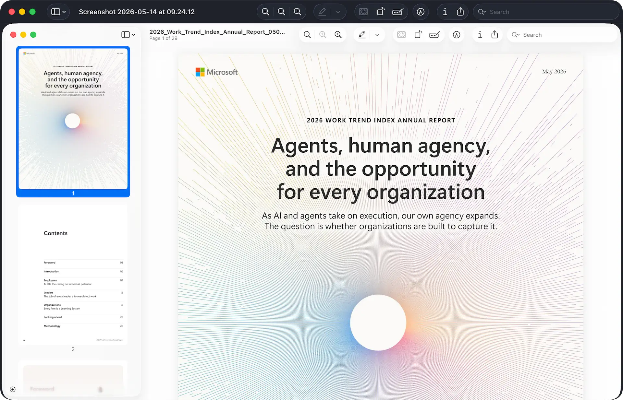Click the 'May 2026' date on the page

click(x=554, y=71)
